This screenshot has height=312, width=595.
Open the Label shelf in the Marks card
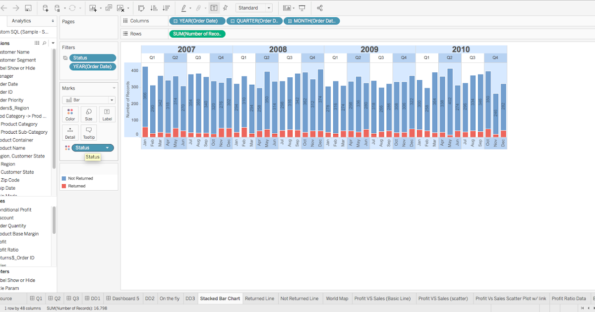click(x=107, y=114)
